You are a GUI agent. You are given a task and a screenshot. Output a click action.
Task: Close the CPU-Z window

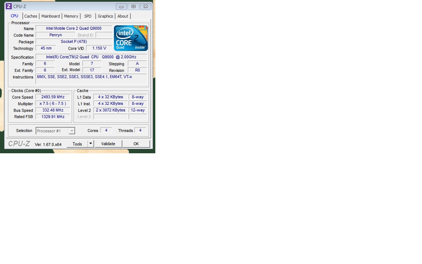click(145, 7)
